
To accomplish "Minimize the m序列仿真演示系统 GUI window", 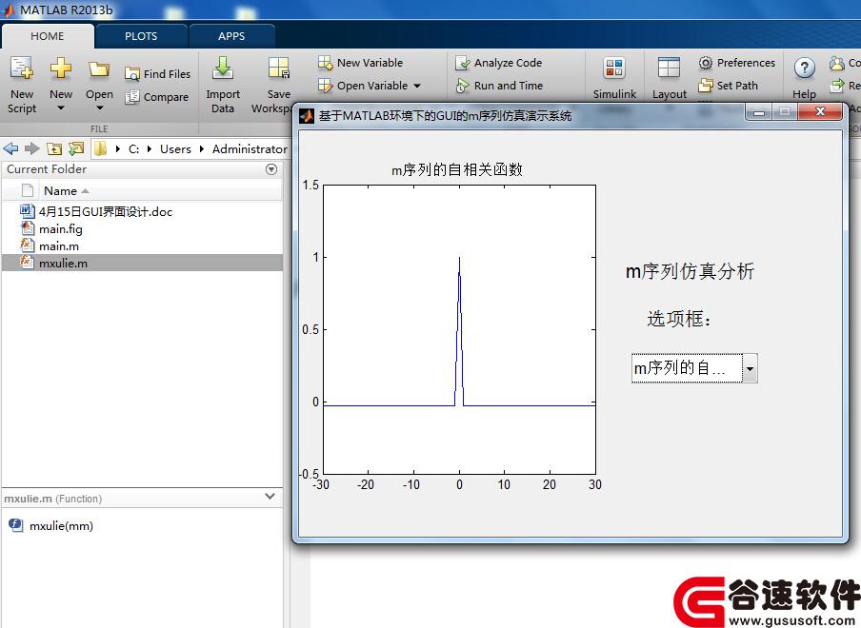I will 759,112.
